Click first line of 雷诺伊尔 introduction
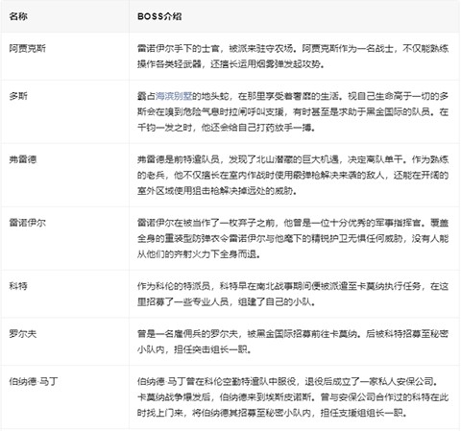The width and height of the screenshot is (461, 431). [x=293, y=223]
